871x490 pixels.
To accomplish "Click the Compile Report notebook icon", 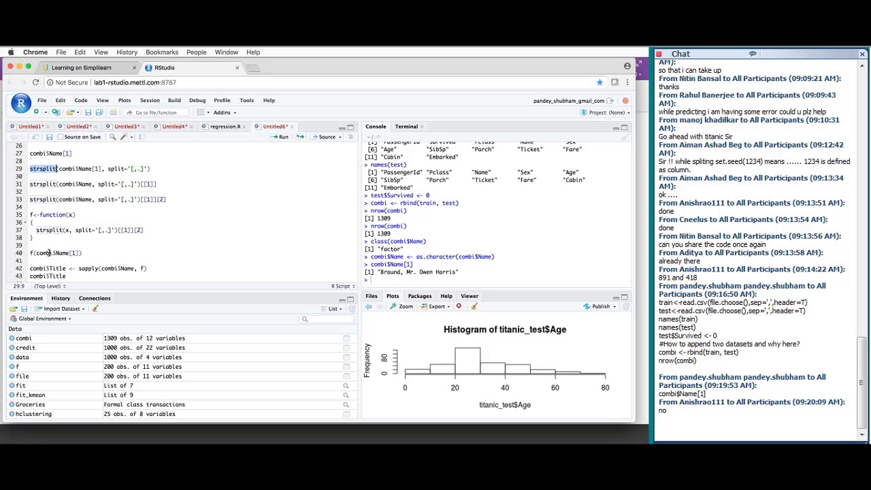I will click(142, 137).
